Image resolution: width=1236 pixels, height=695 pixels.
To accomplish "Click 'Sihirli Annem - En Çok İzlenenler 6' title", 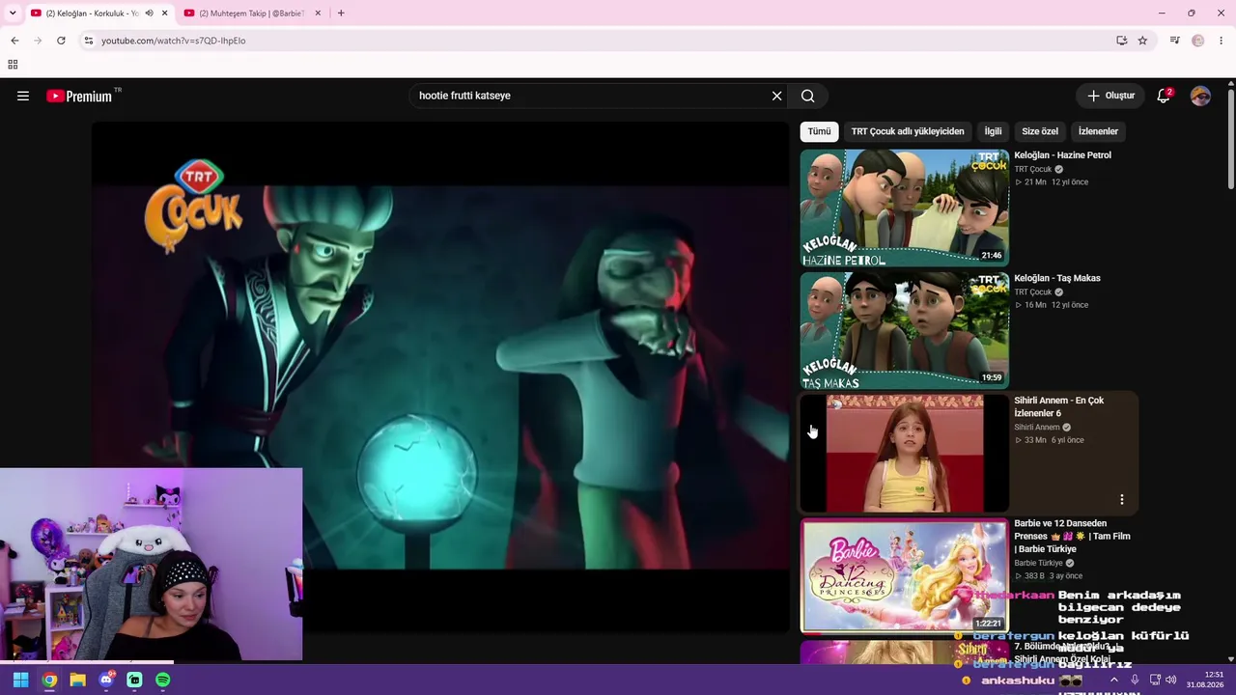I will (x=1058, y=406).
